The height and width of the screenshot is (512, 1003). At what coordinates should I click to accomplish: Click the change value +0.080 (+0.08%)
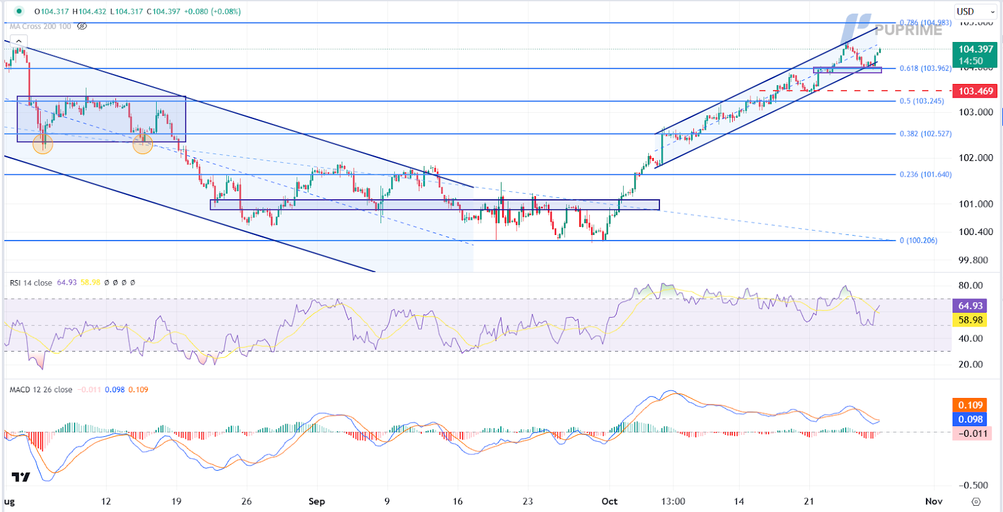[x=213, y=11]
